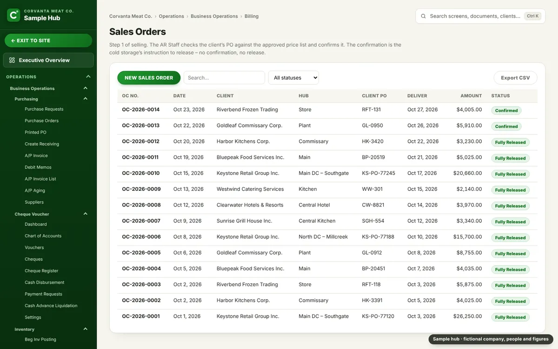Image resolution: width=558 pixels, height=349 pixels.
Task: Open Vouchers in sidebar
Action: [34, 248]
